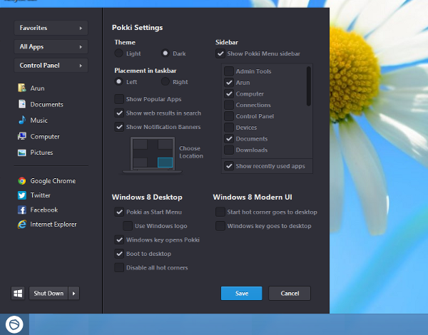The width and height of the screenshot is (428, 335).
Task: Select the Light theme radio button
Action: (x=118, y=53)
